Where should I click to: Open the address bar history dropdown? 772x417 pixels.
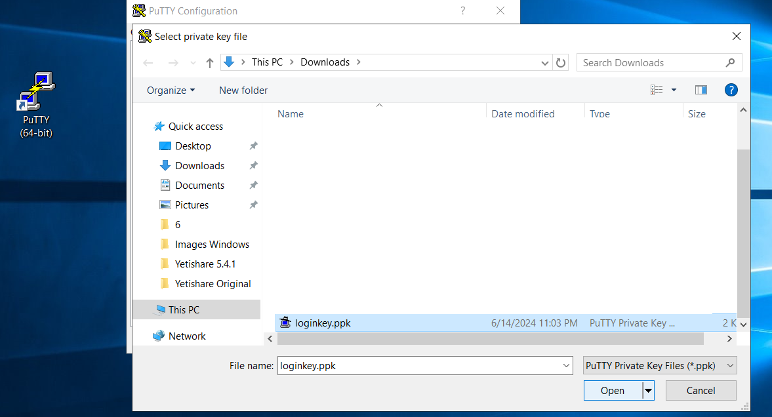pos(544,62)
